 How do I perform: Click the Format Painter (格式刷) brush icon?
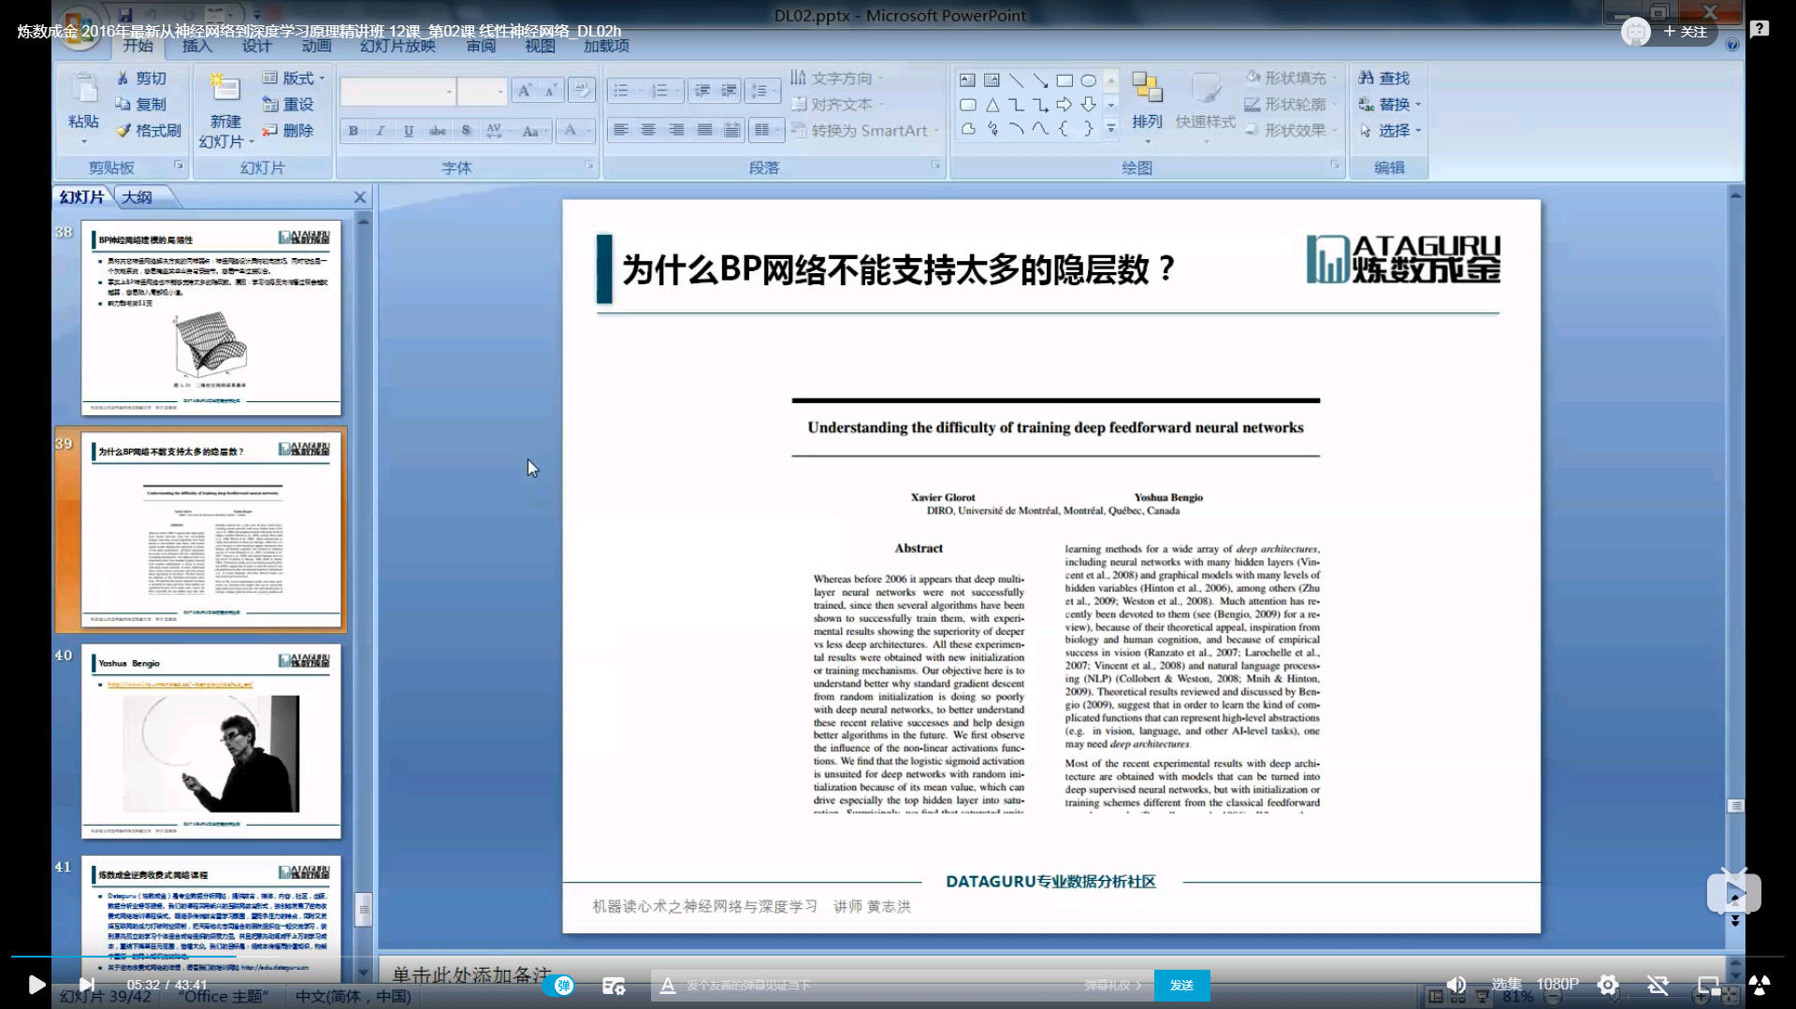123,131
